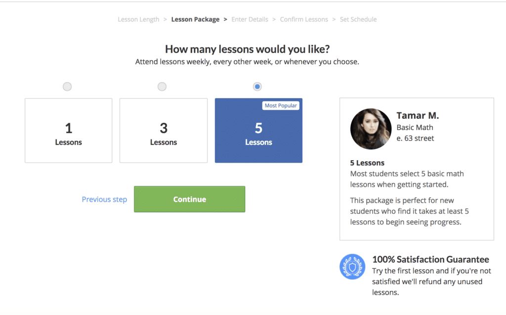Navigate to the Confirm Lessons step
Screen dimensions: 506x315
click(x=304, y=19)
